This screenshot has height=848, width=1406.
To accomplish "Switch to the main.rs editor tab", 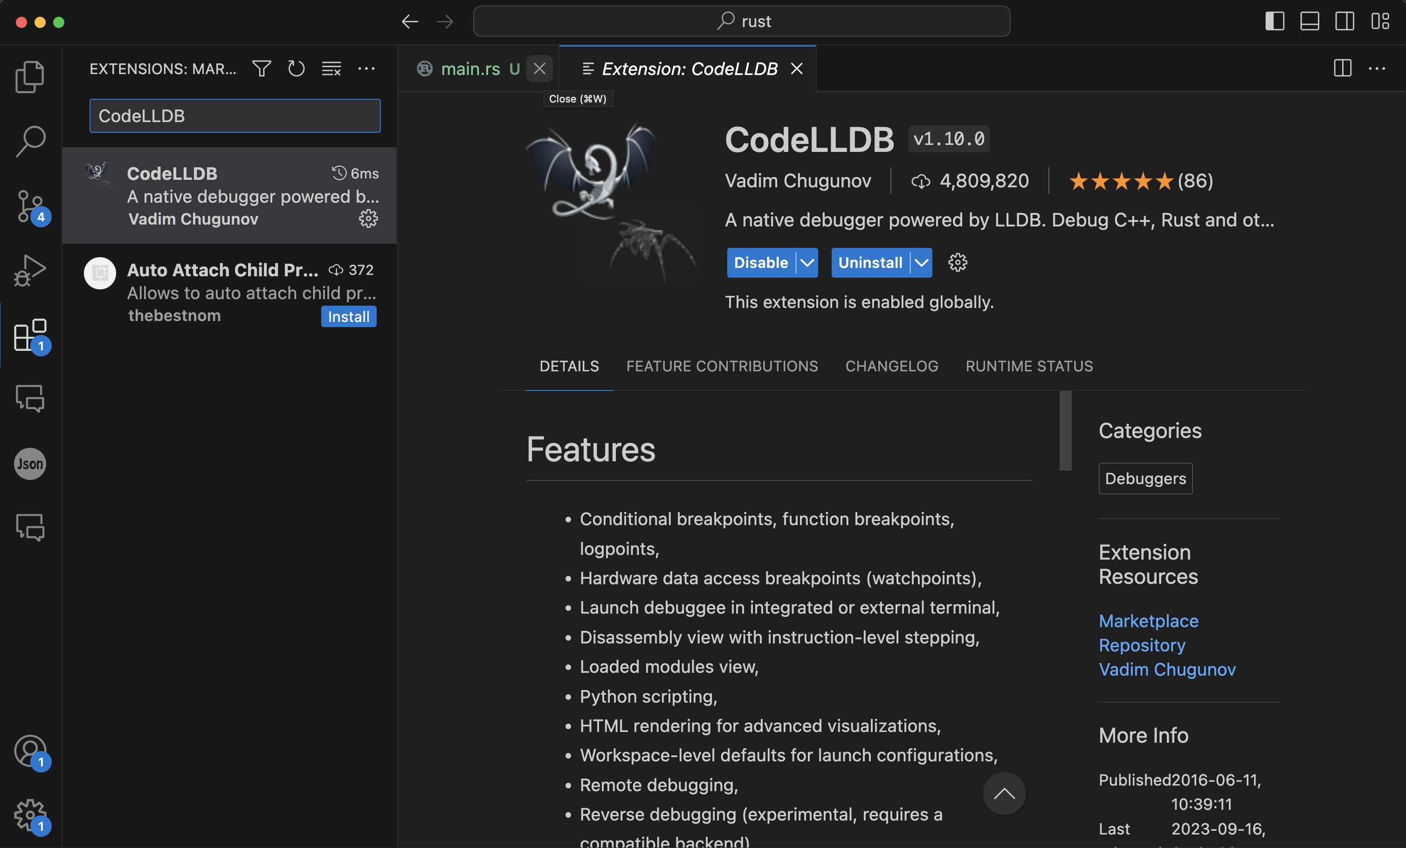I will (470, 69).
